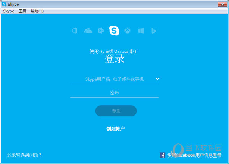The height and width of the screenshot is (164, 229).
Task: Click the Facebook logo icon at the bottom
Action: click(x=162, y=155)
